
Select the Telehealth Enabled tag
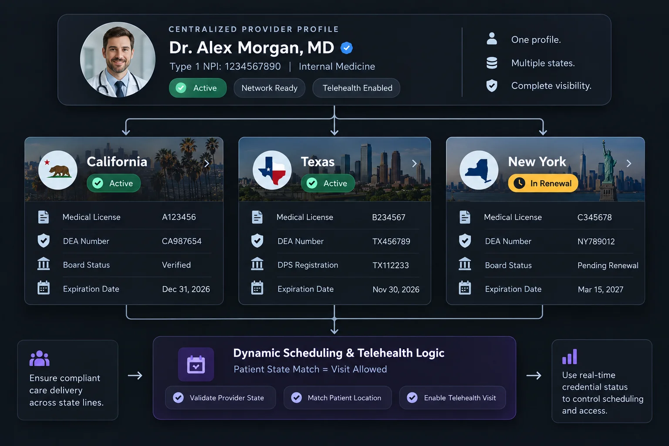point(357,88)
